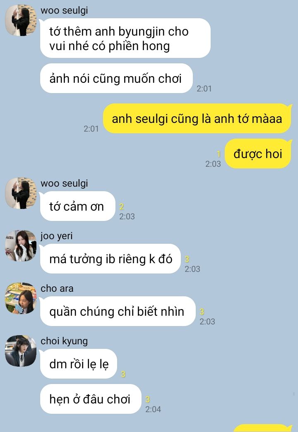Open cho ara's profile avatar
The height and width of the screenshot is (432, 298).
(21, 298)
